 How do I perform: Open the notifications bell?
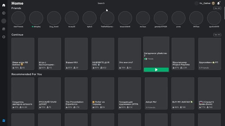point(218,3)
